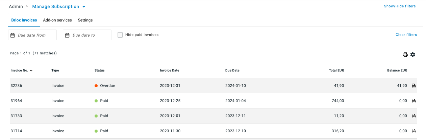Go to Admin breadcrumb
This screenshot has width=426, height=140.
pyautogui.click(x=16, y=7)
